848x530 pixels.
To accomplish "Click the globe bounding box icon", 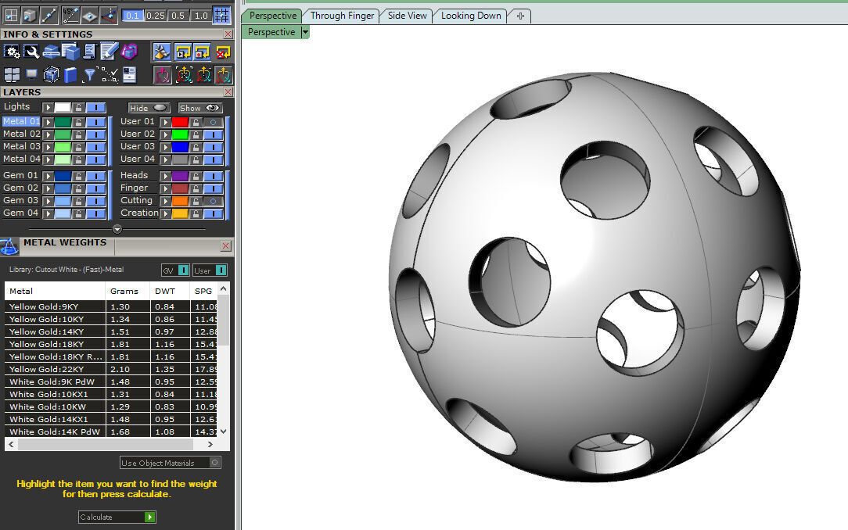I will point(51,74).
